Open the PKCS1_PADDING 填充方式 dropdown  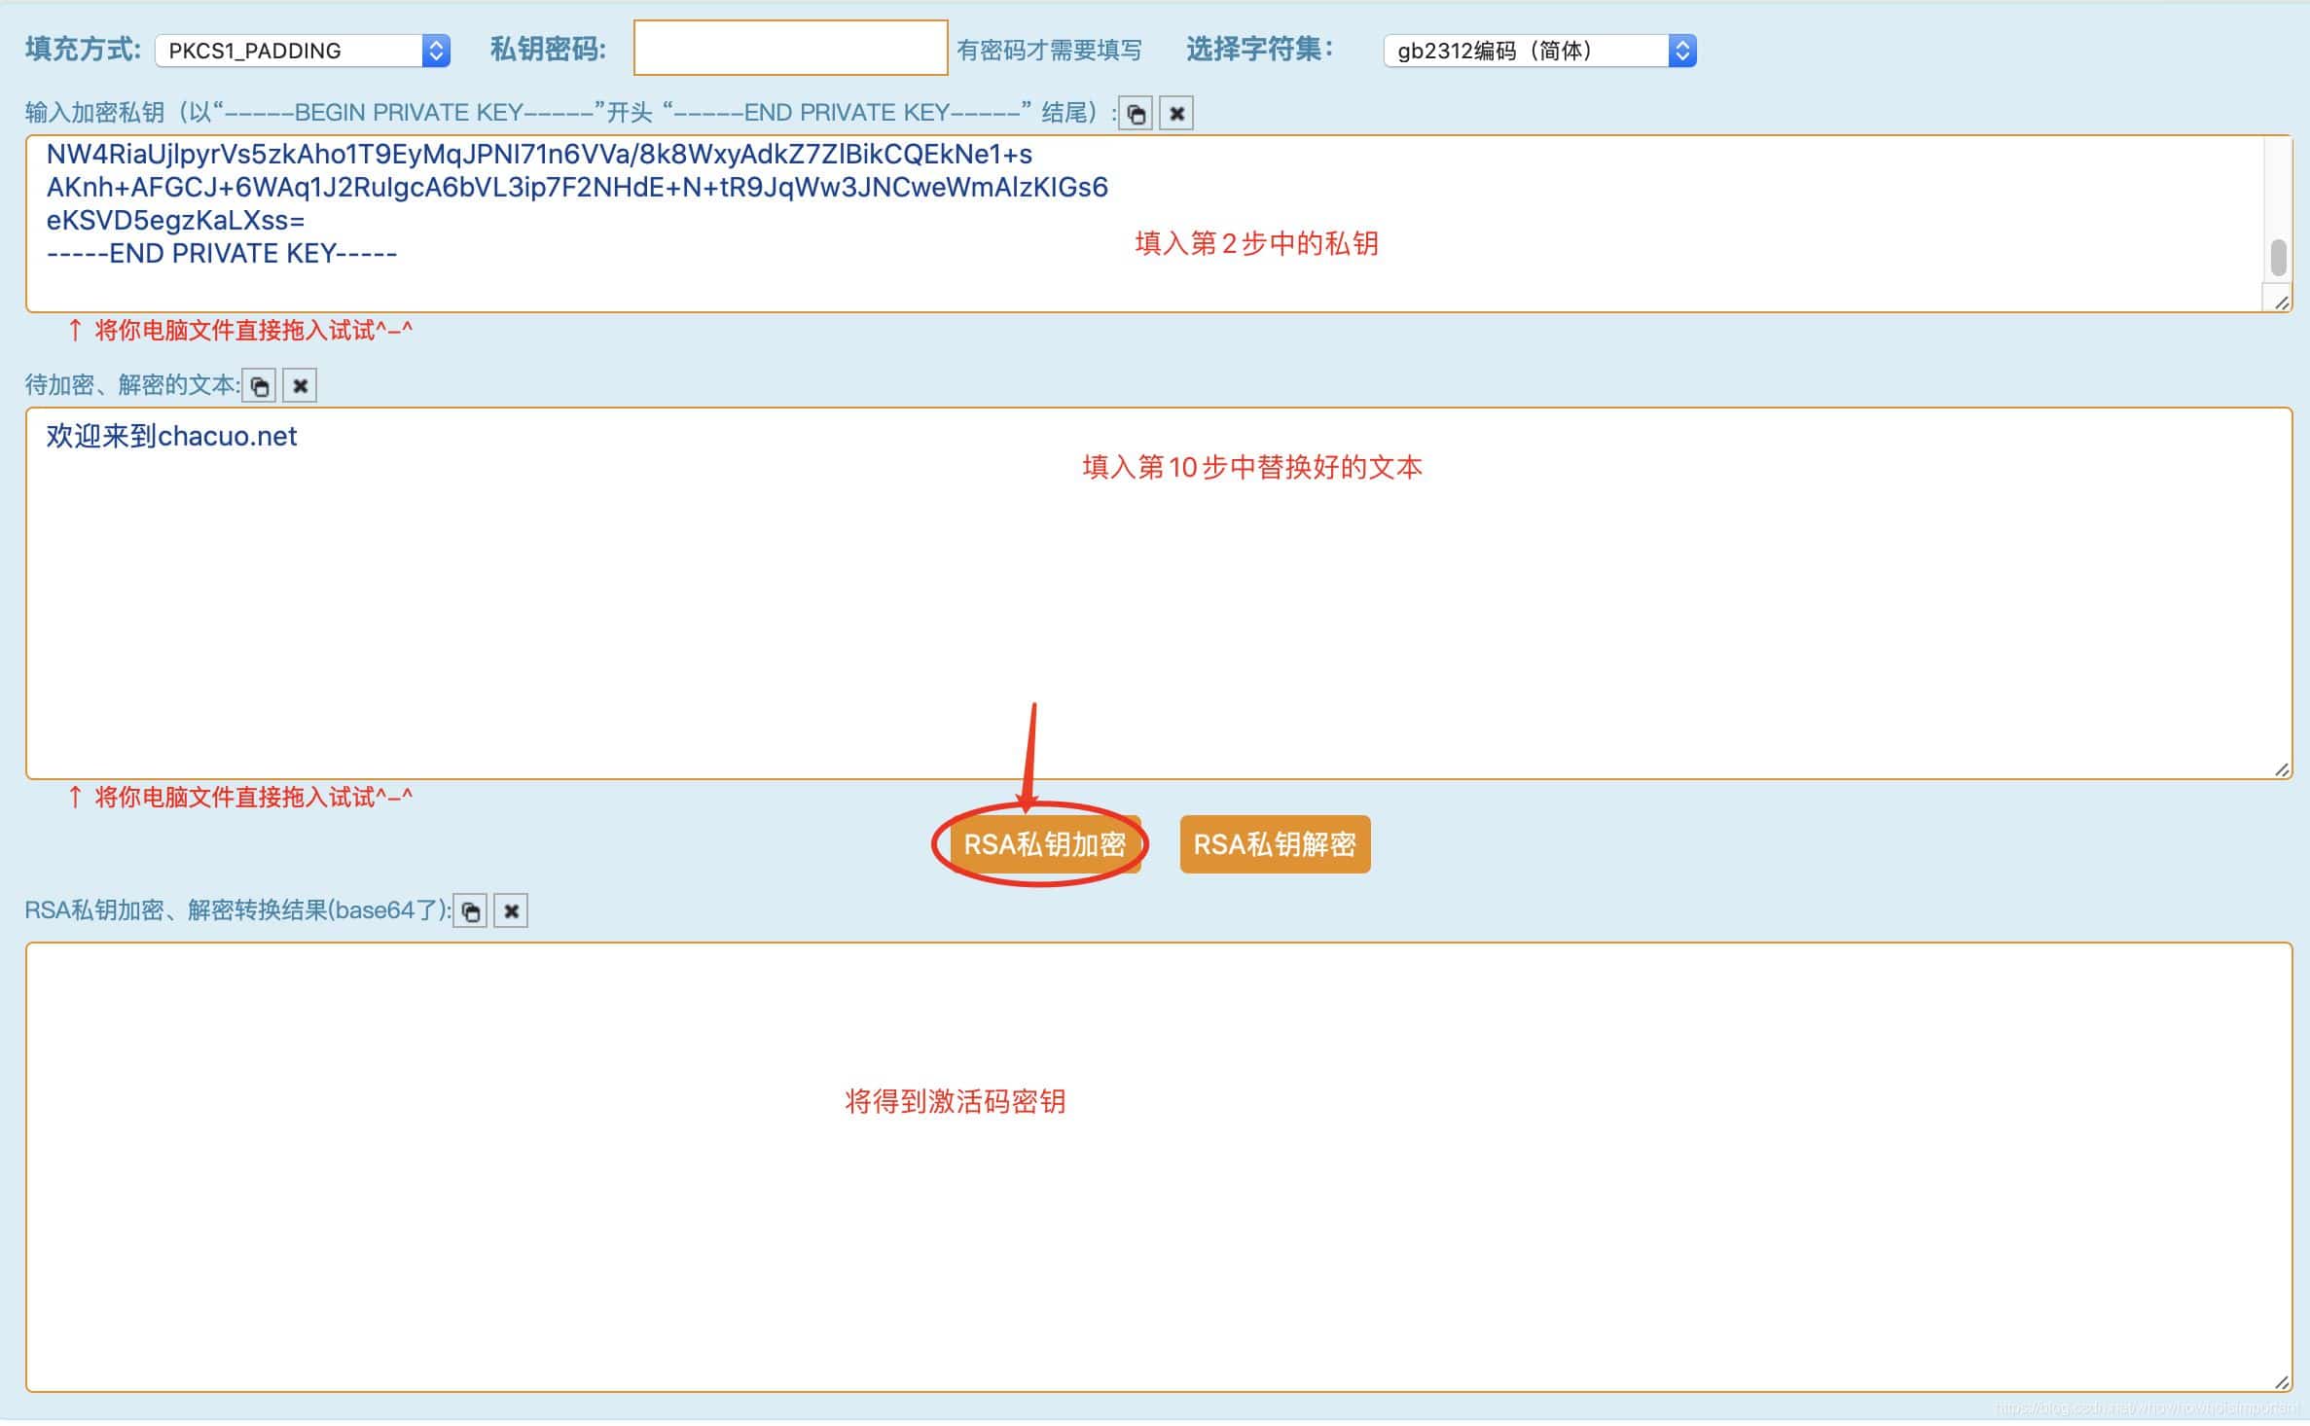coord(292,51)
